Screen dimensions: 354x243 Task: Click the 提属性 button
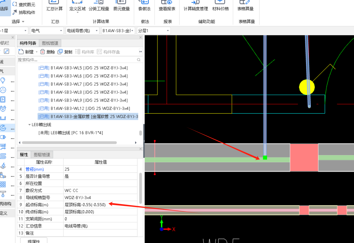point(34,241)
